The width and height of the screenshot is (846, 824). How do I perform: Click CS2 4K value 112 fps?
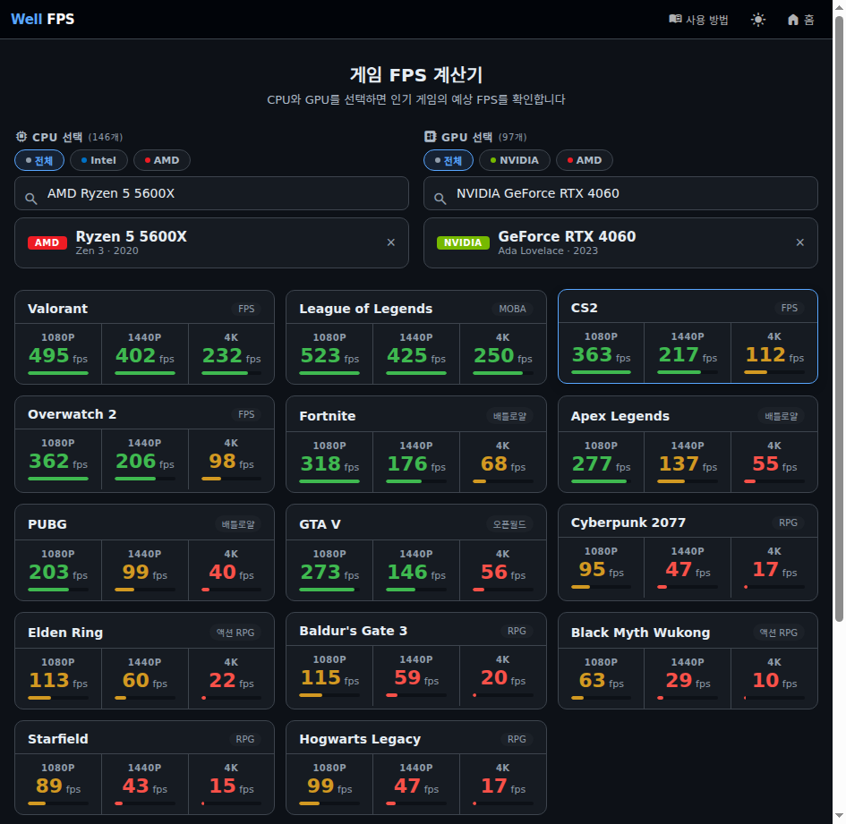774,355
